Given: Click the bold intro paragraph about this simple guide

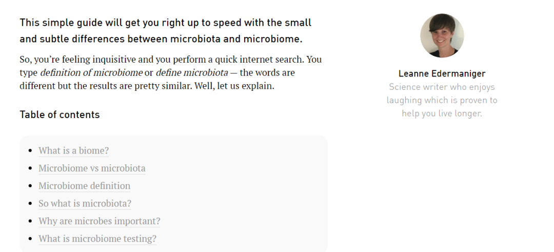Looking at the screenshot, I should pos(165,31).
